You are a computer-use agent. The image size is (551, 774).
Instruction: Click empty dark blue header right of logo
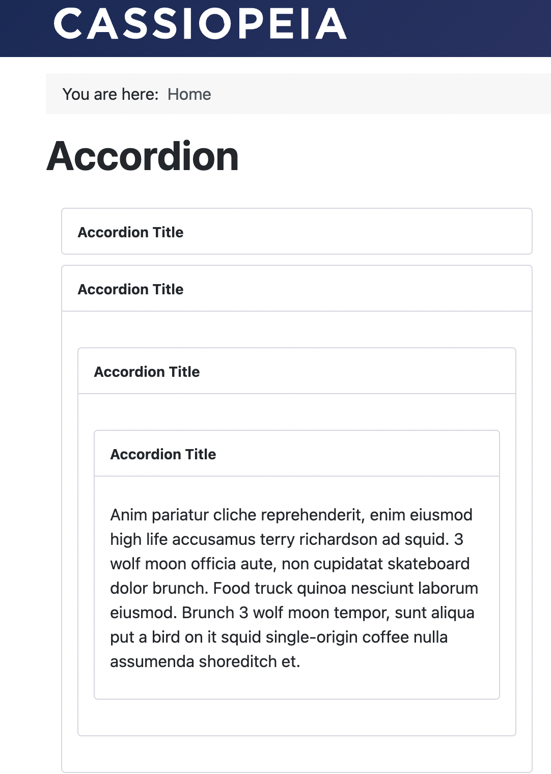[448, 25]
